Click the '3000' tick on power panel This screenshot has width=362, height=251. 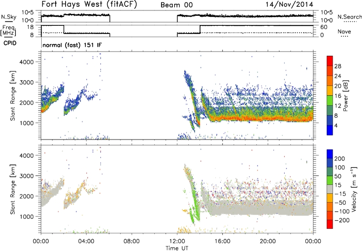(27, 82)
